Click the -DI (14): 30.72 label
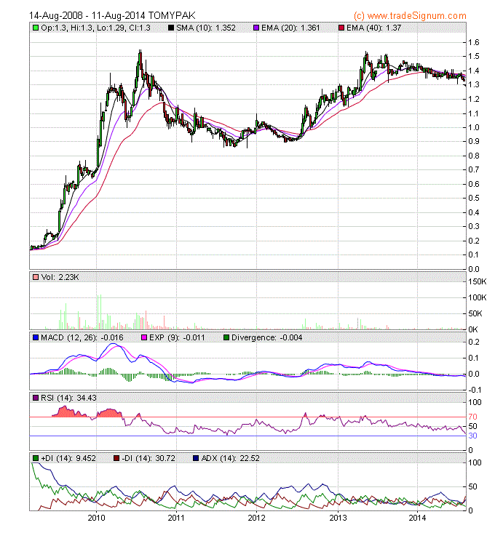495x533 pixels. tap(148, 458)
